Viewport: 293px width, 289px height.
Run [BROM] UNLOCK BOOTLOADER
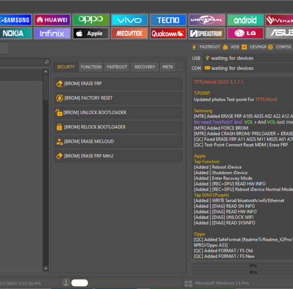tap(118, 113)
